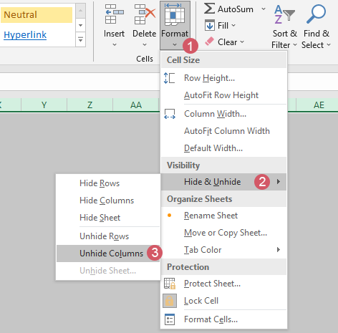This screenshot has width=338, height=333.
Task: Select column Z header
Action: (x=90, y=105)
